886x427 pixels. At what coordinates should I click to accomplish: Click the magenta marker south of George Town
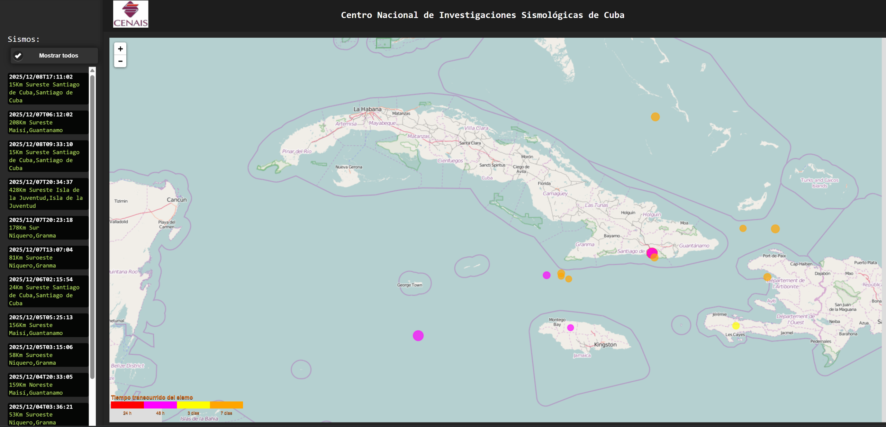[x=418, y=335]
